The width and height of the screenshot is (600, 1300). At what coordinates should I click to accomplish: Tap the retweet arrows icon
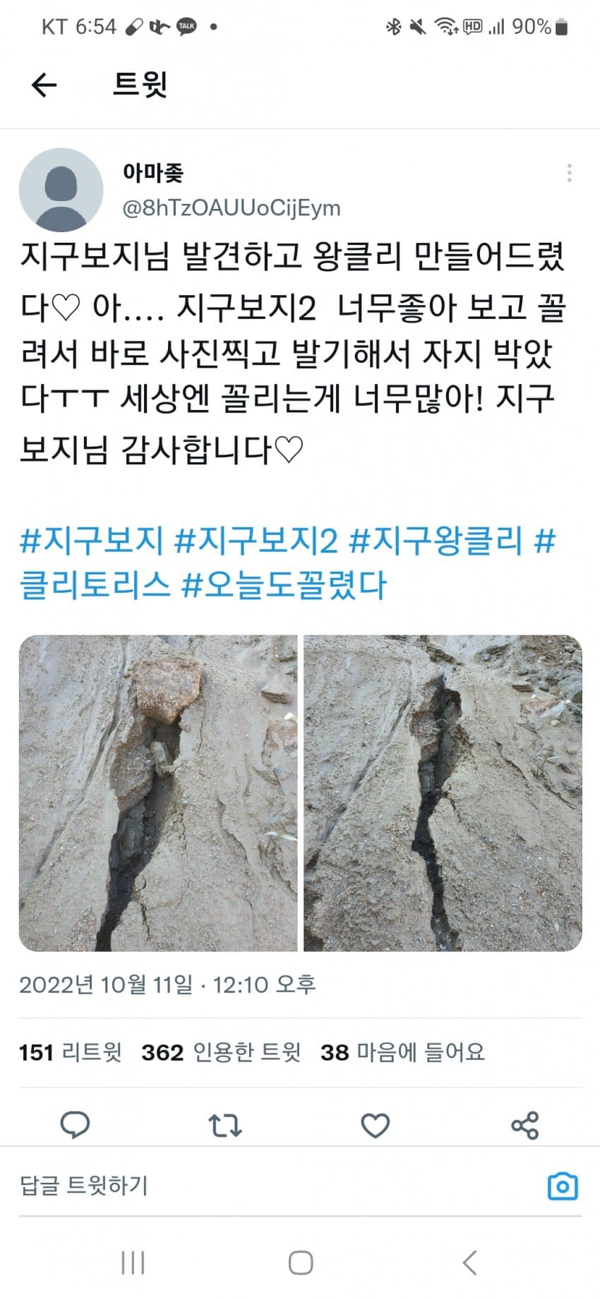[225, 1125]
